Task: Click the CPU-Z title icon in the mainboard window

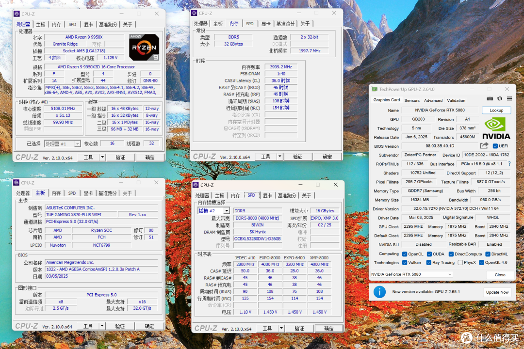Action: coord(16,183)
